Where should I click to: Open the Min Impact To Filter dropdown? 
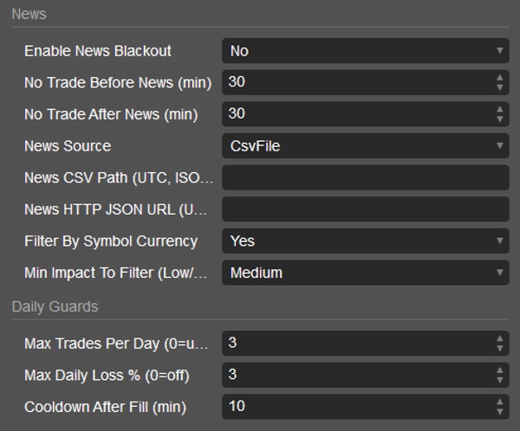tap(365, 273)
